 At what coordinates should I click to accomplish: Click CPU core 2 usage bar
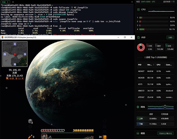[x=154, y=21]
